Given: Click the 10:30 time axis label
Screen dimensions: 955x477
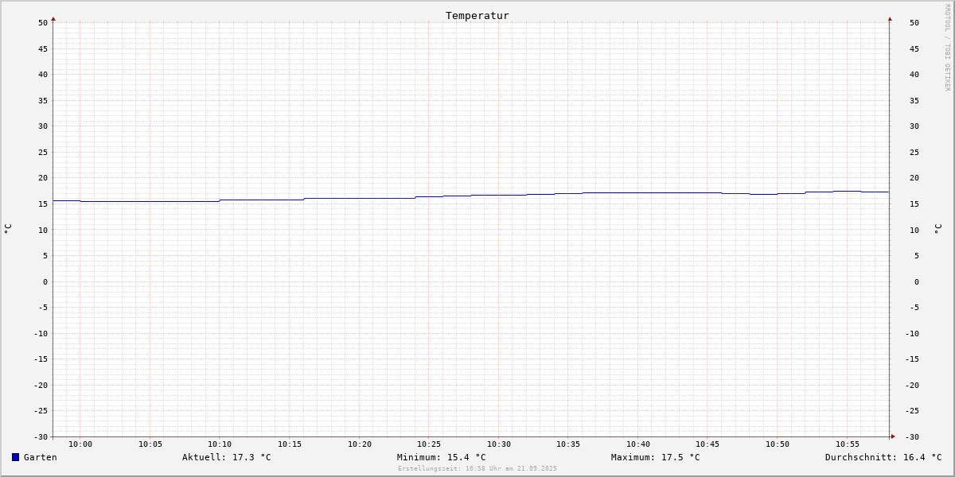Looking at the screenshot, I should pos(499,444).
